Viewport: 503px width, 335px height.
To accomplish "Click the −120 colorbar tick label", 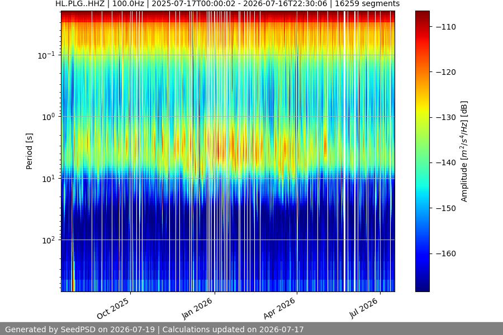I will point(446,72).
